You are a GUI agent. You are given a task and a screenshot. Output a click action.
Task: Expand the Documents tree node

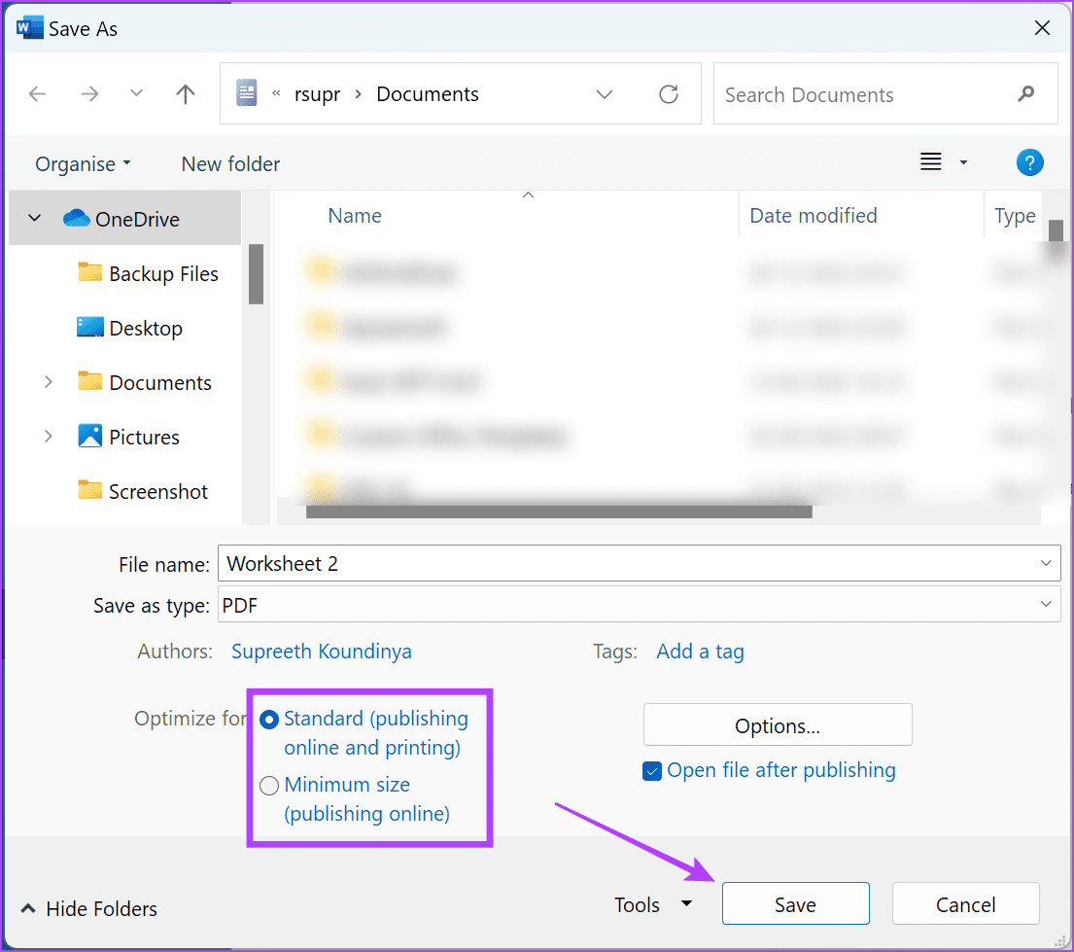point(48,382)
